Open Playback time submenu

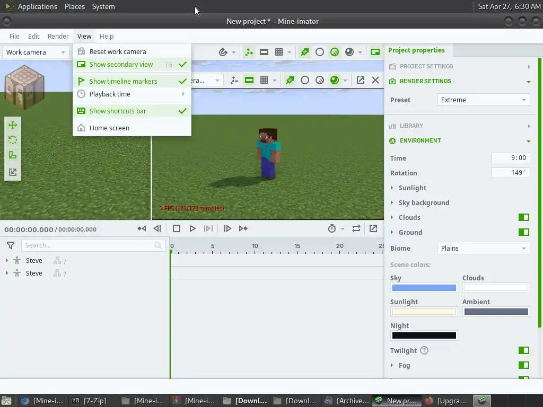(x=132, y=94)
